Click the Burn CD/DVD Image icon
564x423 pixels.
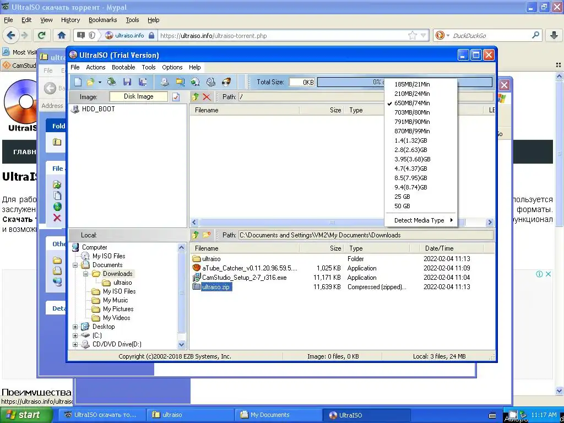pos(226,82)
